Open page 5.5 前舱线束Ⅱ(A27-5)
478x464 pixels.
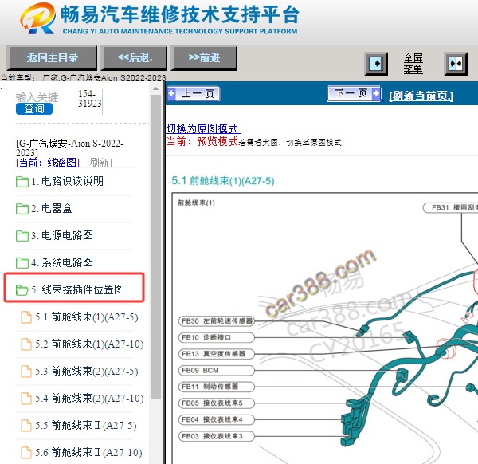(86, 426)
